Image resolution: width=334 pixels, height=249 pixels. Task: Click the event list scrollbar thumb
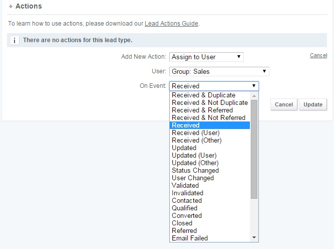point(254,149)
